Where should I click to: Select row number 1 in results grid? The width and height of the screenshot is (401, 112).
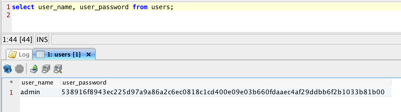[x=11, y=92]
